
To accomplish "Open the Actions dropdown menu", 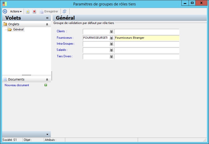I will tap(16, 11).
